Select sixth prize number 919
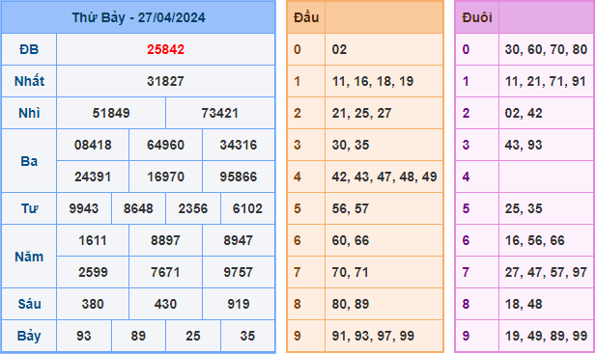The height and width of the screenshot is (354, 596). (239, 304)
